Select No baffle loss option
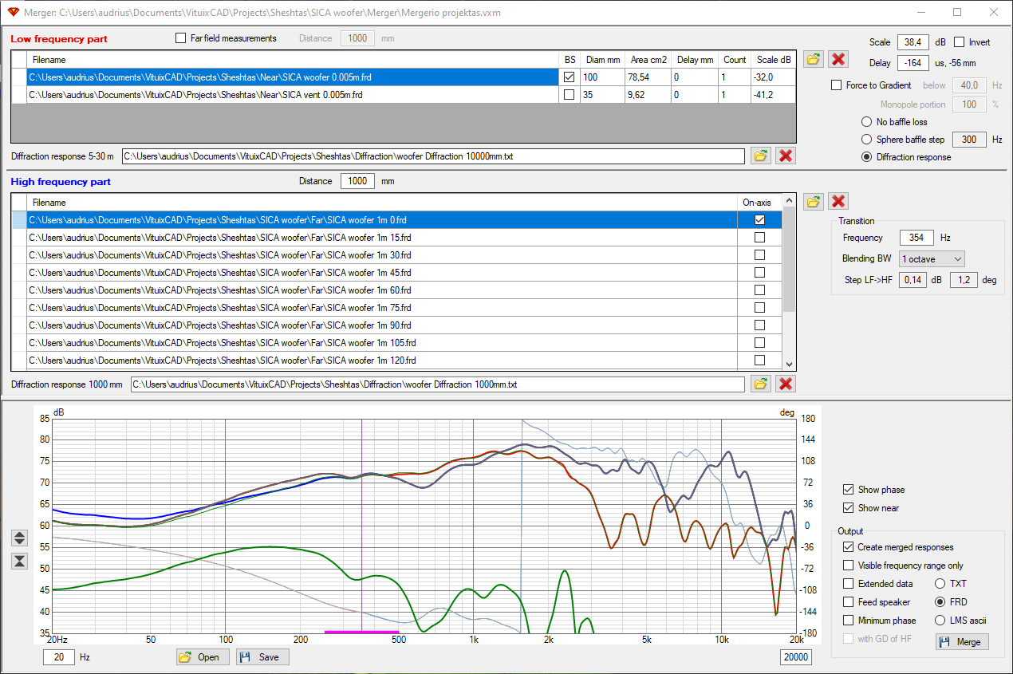The height and width of the screenshot is (674, 1013). pos(866,122)
